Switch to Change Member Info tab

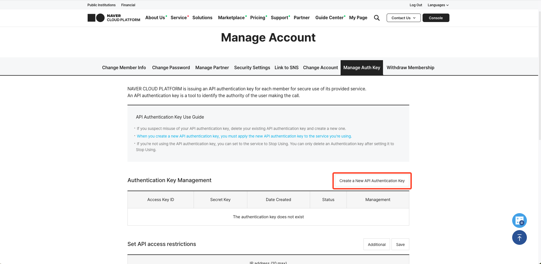coord(124,67)
